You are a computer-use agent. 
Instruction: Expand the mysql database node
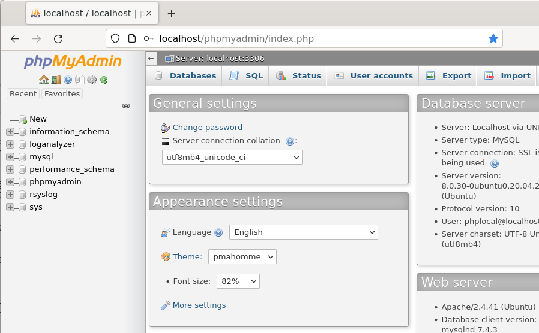point(10,157)
